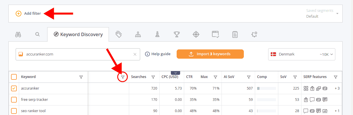
Task: Click image stack icon in accuranker row
Action: (x=319, y=88)
